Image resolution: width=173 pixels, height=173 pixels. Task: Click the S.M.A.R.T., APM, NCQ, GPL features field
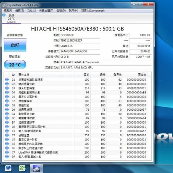pyautogui.click(x=106, y=67)
